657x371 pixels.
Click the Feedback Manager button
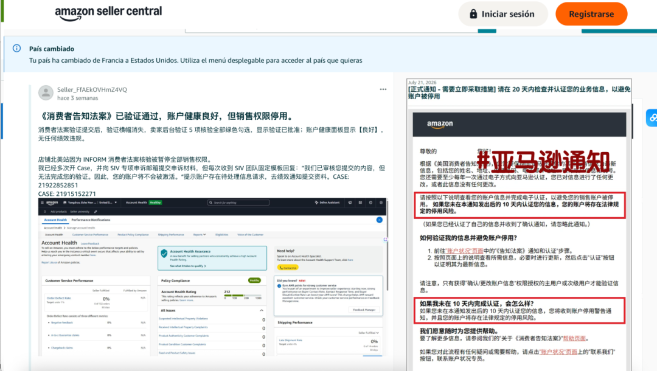tap(364, 310)
